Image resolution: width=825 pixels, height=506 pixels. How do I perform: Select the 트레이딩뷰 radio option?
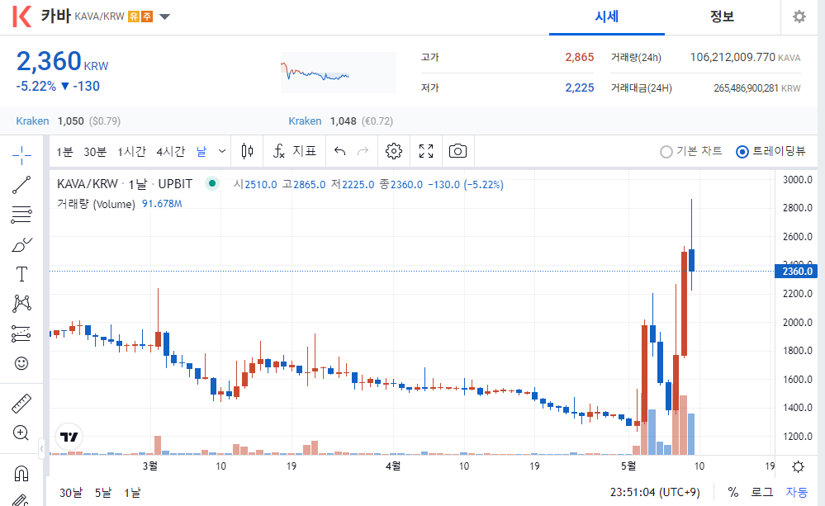click(x=770, y=152)
